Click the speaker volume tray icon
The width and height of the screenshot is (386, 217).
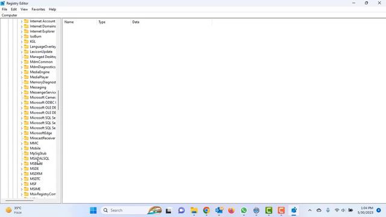[343, 210]
